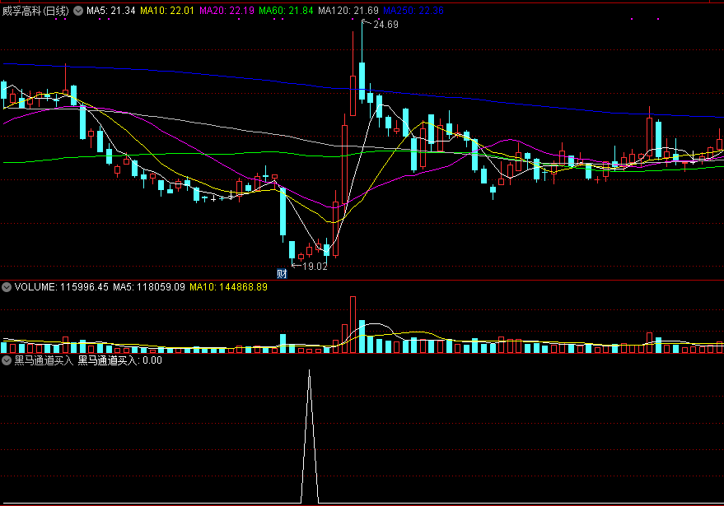
Task: Click the 黑马通道买入 indicator name
Action: (44, 360)
